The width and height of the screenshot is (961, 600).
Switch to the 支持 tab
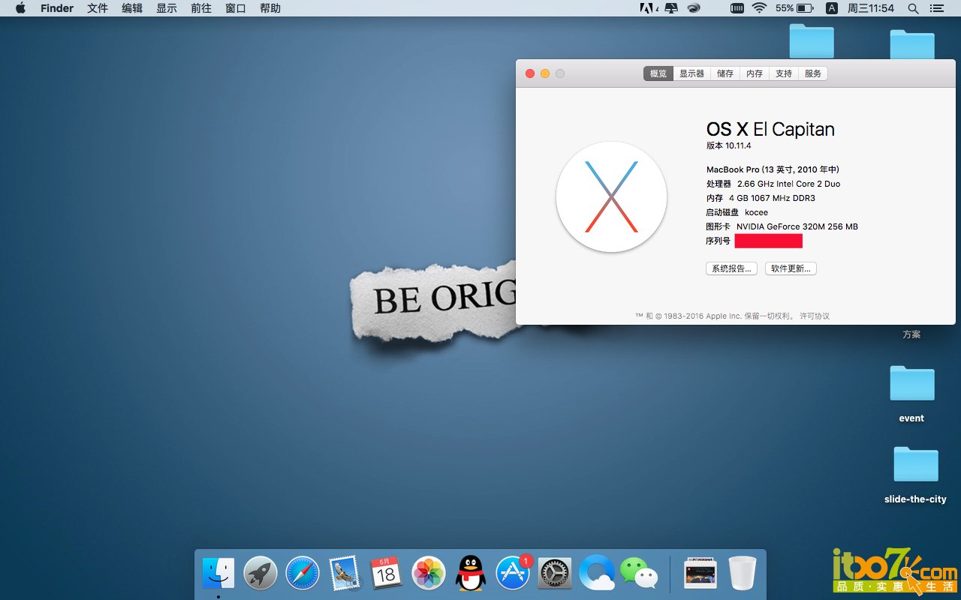coord(784,73)
